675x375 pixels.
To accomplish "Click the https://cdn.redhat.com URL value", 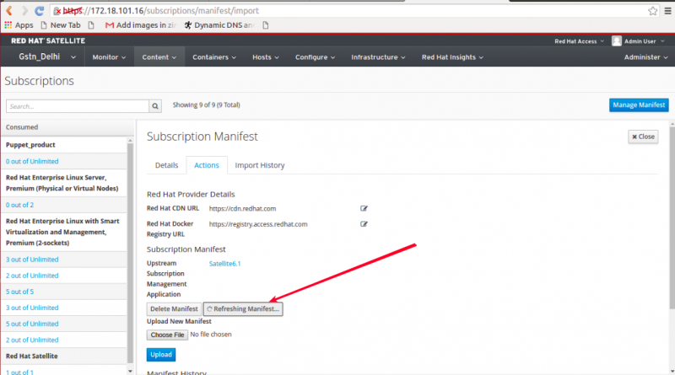I will click(242, 209).
